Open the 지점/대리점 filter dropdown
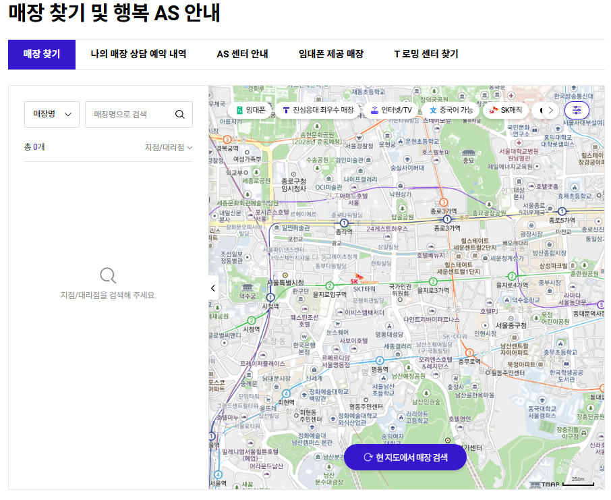 [x=169, y=147]
